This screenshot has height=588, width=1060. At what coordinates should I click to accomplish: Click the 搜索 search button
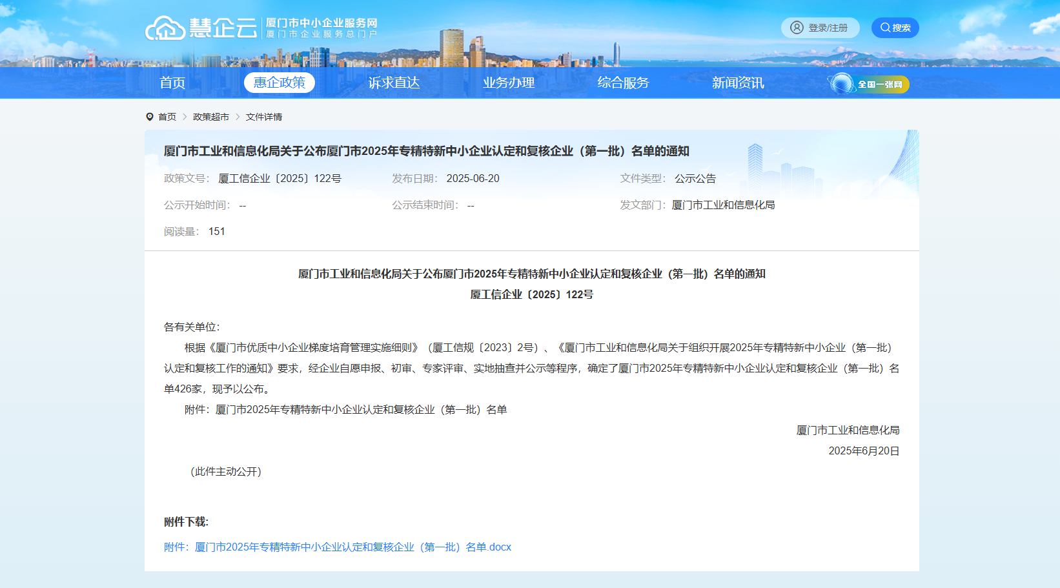(x=895, y=28)
